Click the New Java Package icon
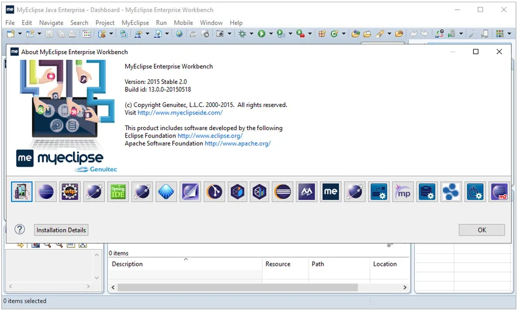The height and width of the screenshot is (310, 517). coord(322,34)
